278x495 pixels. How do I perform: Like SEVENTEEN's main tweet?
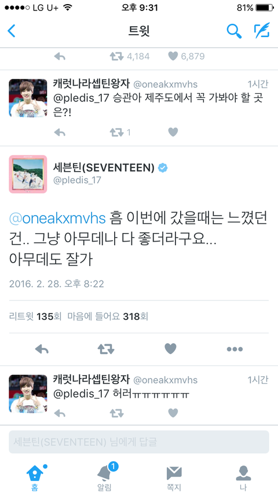(x=170, y=349)
